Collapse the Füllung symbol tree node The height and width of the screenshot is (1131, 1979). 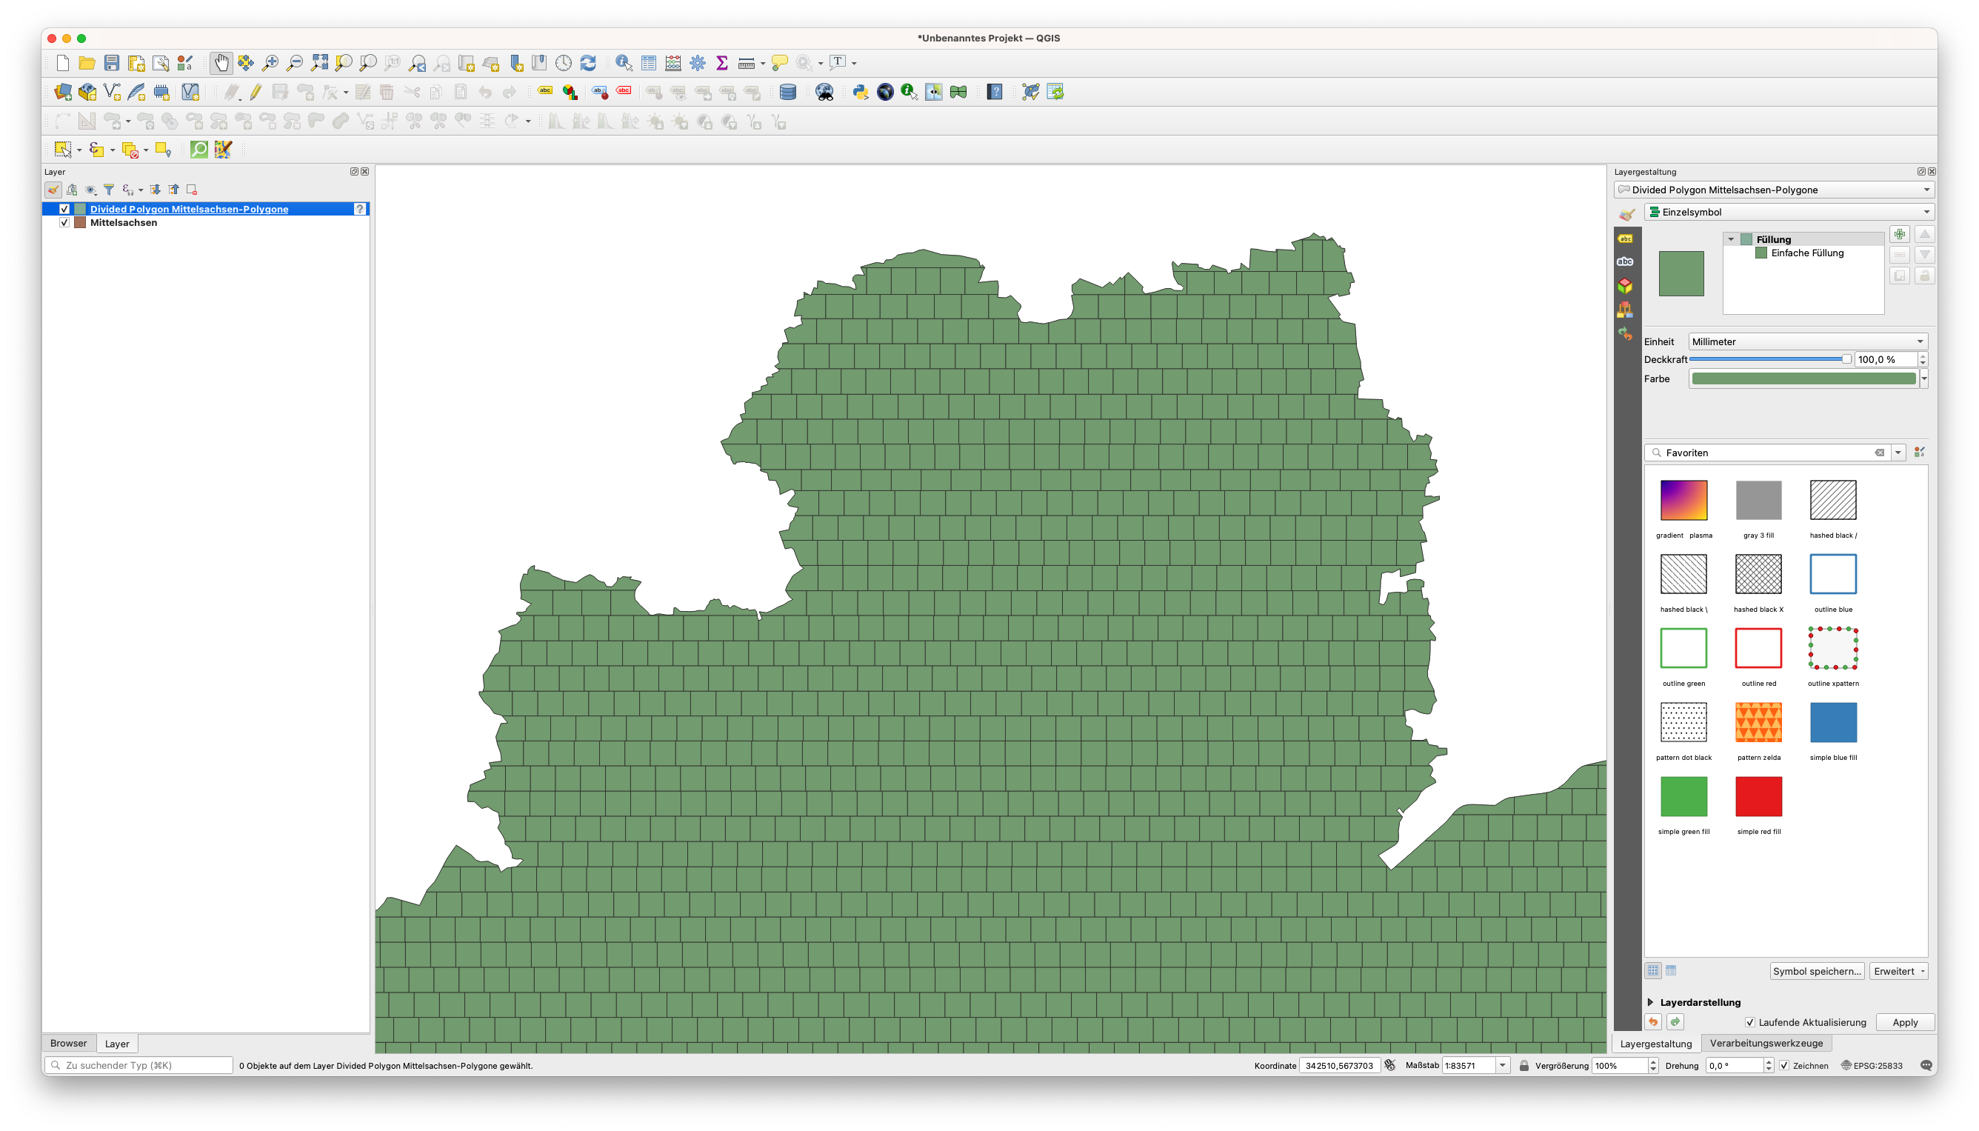click(1731, 239)
